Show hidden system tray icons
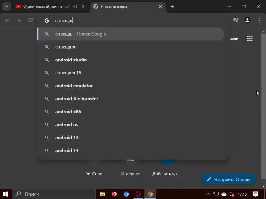The width and height of the screenshot is (266, 199). pyautogui.click(x=208, y=194)
